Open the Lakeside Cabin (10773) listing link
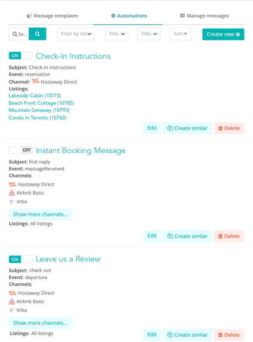Image resolution: width=253 pixels, height=342 pixels. click(35, 96)
